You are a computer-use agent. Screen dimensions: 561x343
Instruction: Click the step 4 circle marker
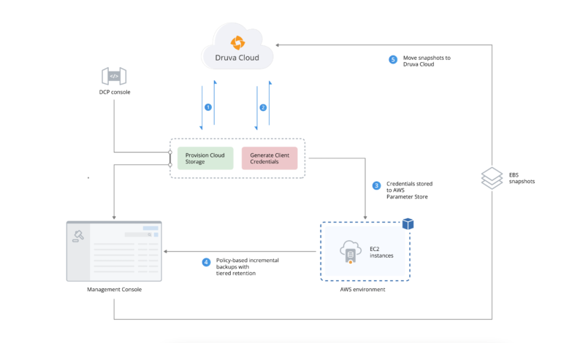pos(206,261)
